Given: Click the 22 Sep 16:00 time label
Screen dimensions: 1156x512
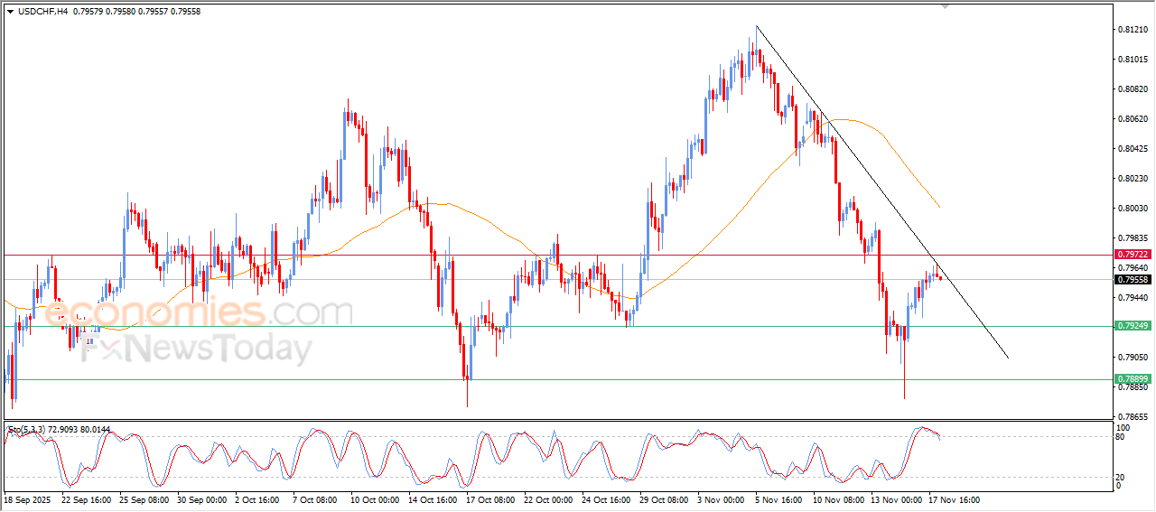Looking at the screenshot, I should click(x=86, y=499).
